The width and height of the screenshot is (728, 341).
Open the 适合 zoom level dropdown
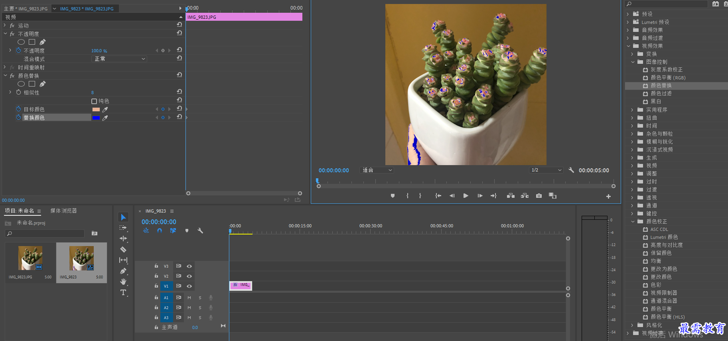377,170
